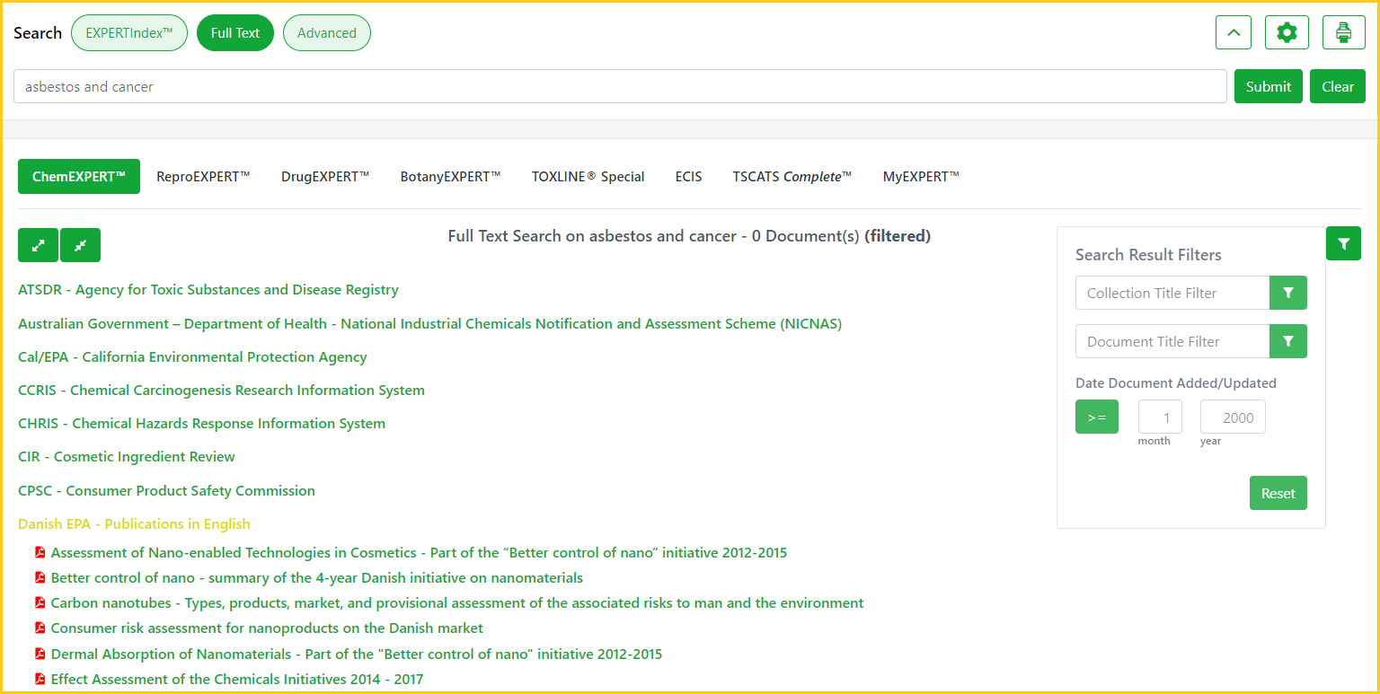Screen dimensions: 1380x694
Task: Expand the ATSDR collection
Action: 208,290
